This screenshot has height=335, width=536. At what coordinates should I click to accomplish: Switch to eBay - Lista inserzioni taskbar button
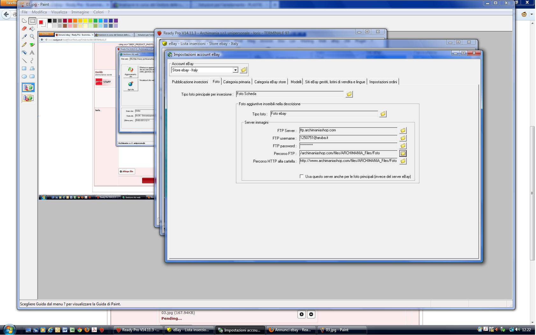[x=189, y=330]
